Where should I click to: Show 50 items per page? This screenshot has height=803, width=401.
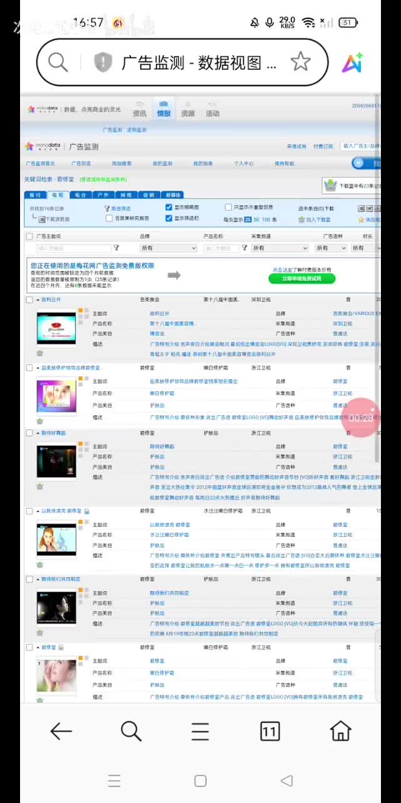coord(257,220)
